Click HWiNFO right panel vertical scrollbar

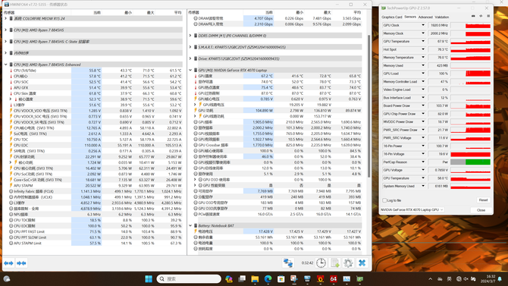click(368, 106)
